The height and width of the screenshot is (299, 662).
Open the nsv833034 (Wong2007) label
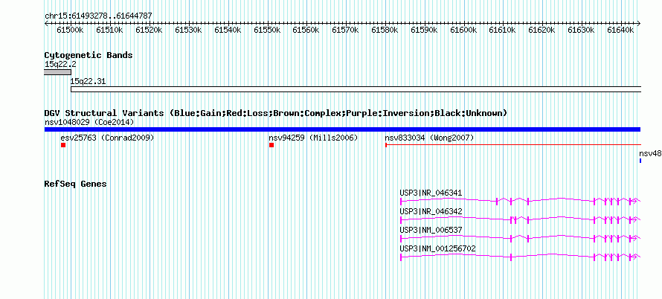pyautogui.click(x=429, y=138)
